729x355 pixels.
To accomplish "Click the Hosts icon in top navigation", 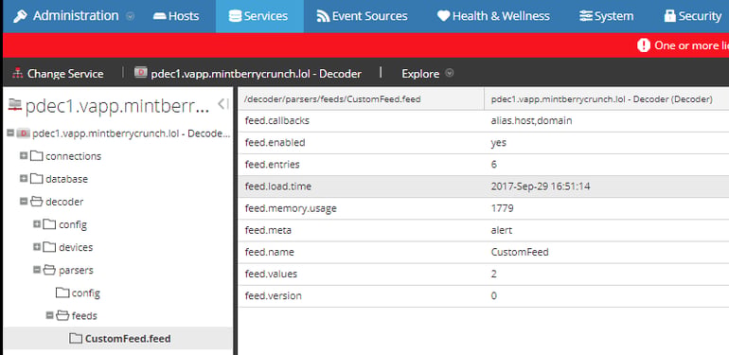I will pos(159,16).
